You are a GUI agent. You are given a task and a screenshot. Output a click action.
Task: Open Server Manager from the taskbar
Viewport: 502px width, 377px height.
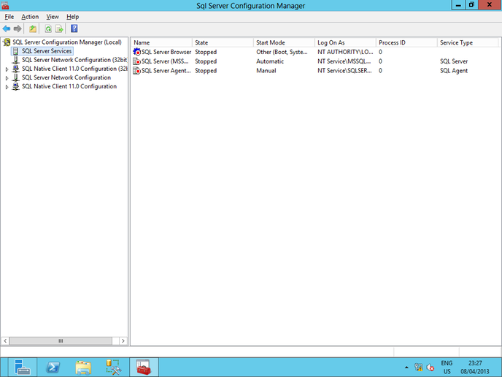[x=23, y=367]
